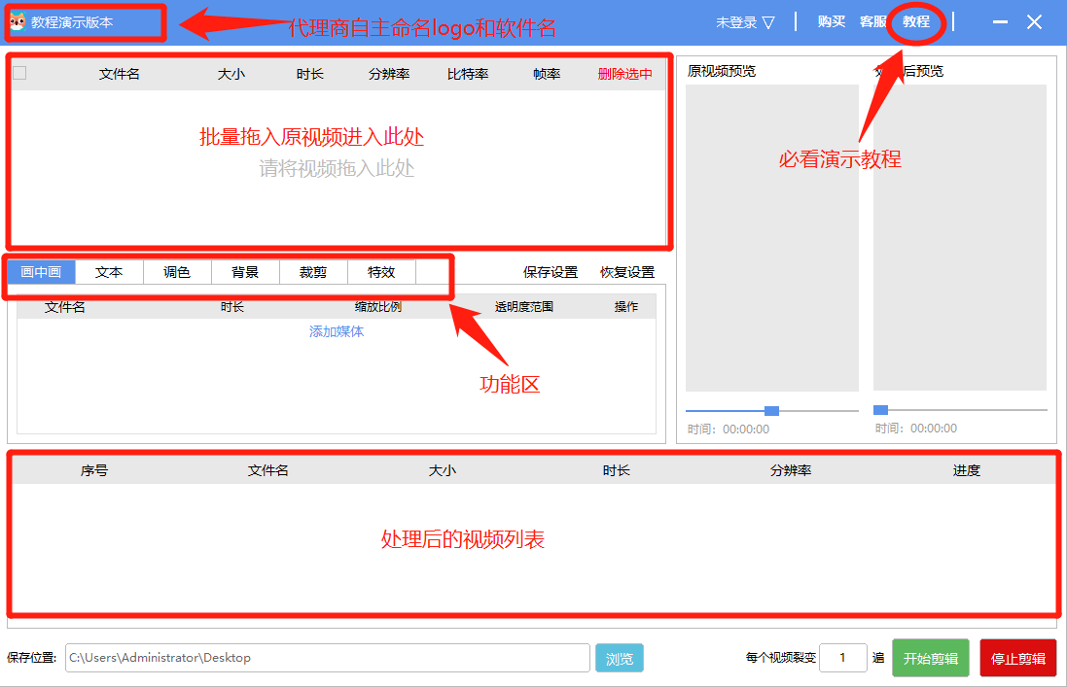The image size is (1067, 687).
Task: Close the application window
Action: 1034,22
